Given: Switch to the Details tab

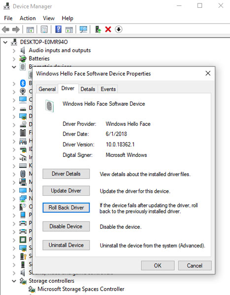Looking at the screenshot, I should 88,89.
